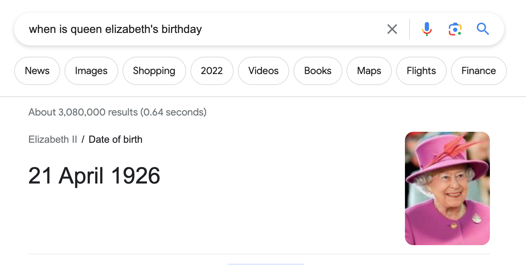Submit search using the magnifying glass icon
Viewport: 526px width, 265px height.
point(483,29)
